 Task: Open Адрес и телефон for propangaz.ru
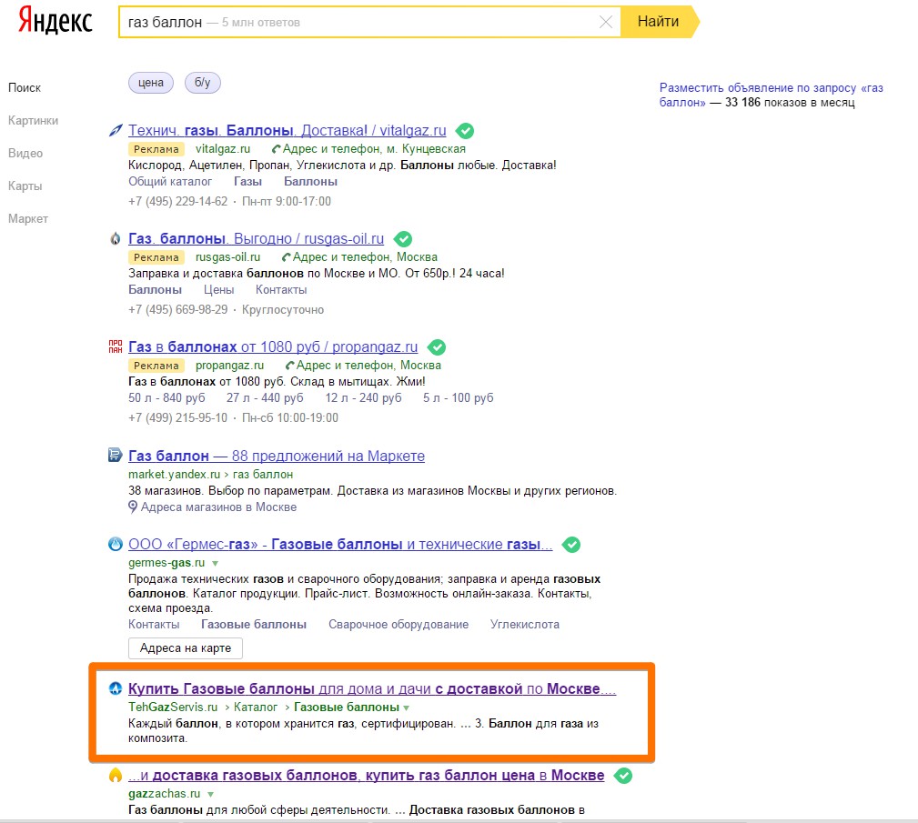pyautogui.click(x=368, y=366)
